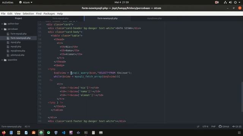Switch to the form-mysqli.php editor tab

[60, 19]
